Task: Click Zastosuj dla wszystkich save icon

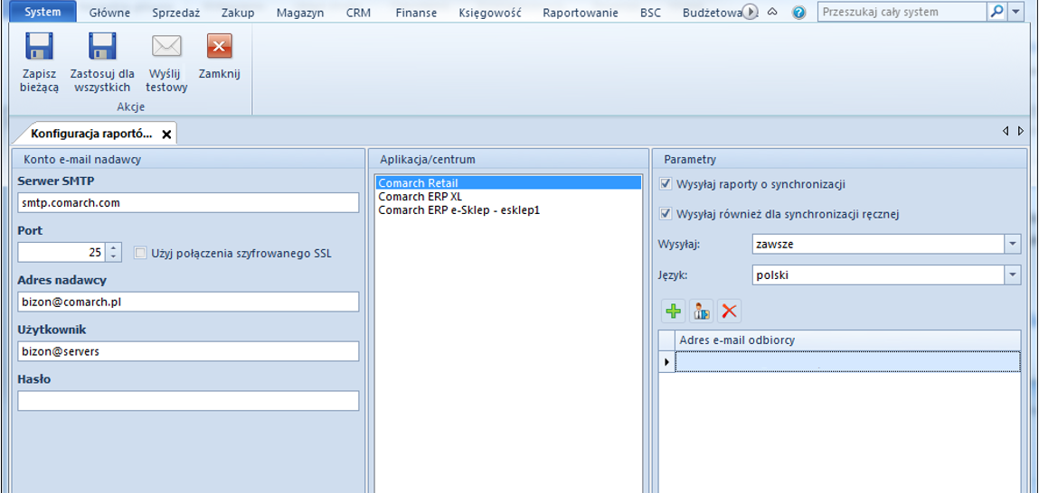Action: click(102, 47)
